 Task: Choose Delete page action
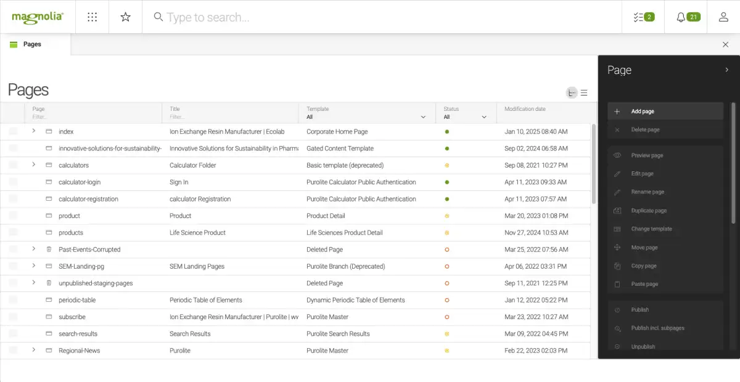(x=665, y=130)
